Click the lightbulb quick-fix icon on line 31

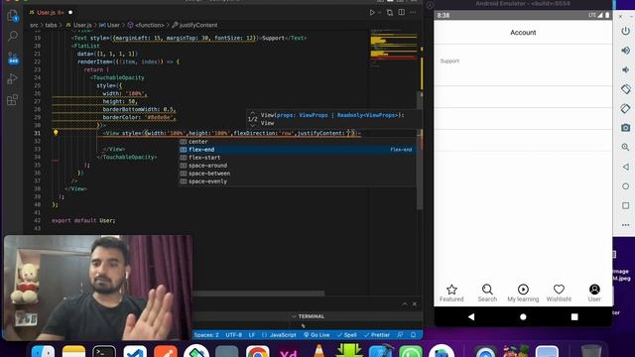[x=56, y=132]
